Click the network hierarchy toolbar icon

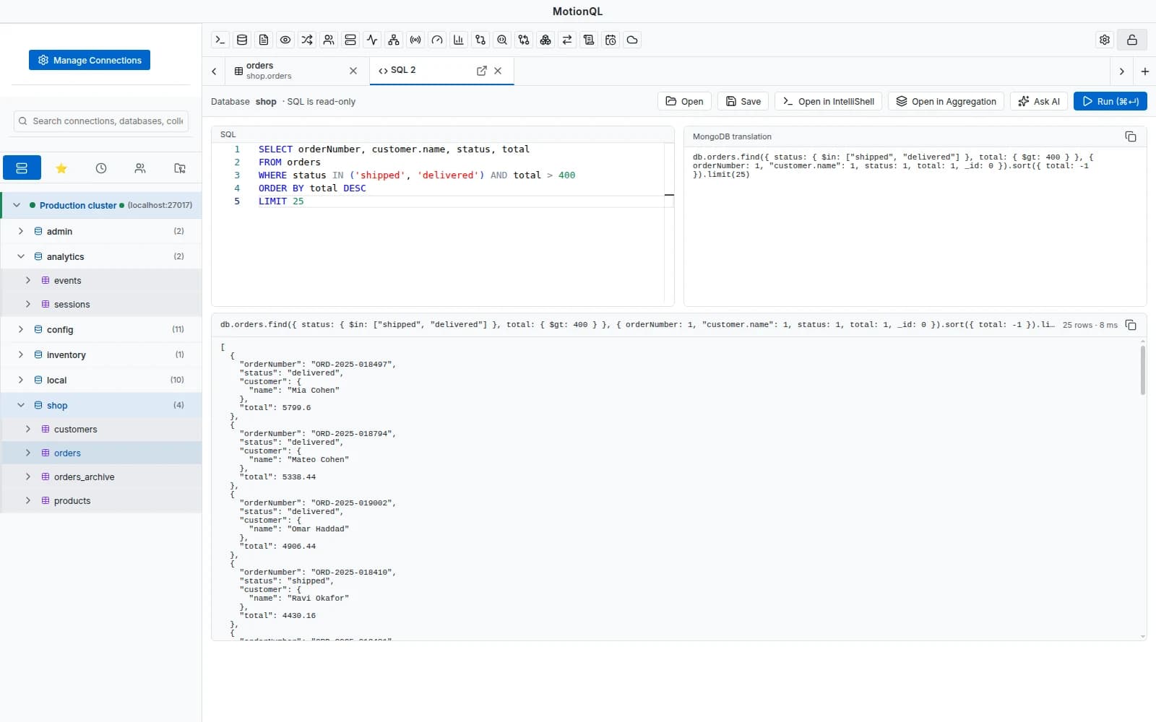(x=394, y=40)
